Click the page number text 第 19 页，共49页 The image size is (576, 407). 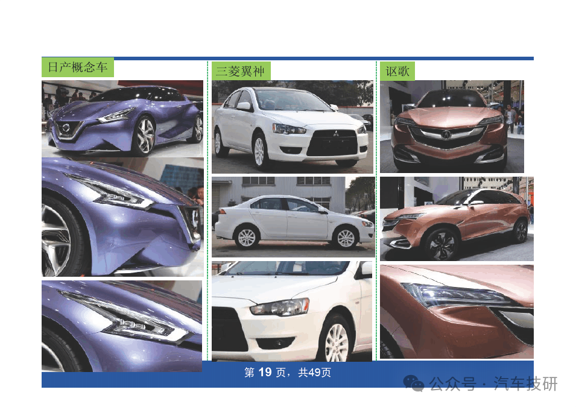click(288, 372)
